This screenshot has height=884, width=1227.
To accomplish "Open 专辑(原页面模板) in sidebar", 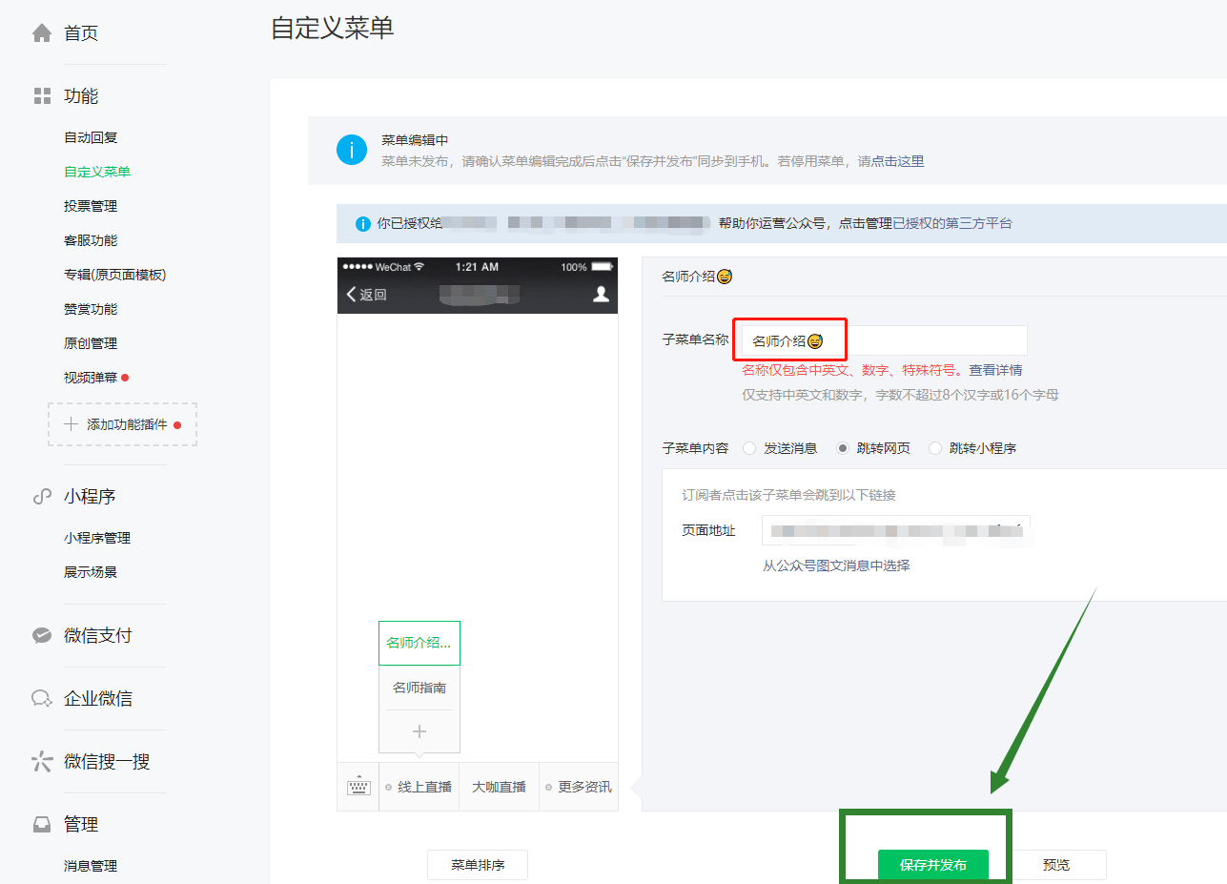I will point(115,275).
